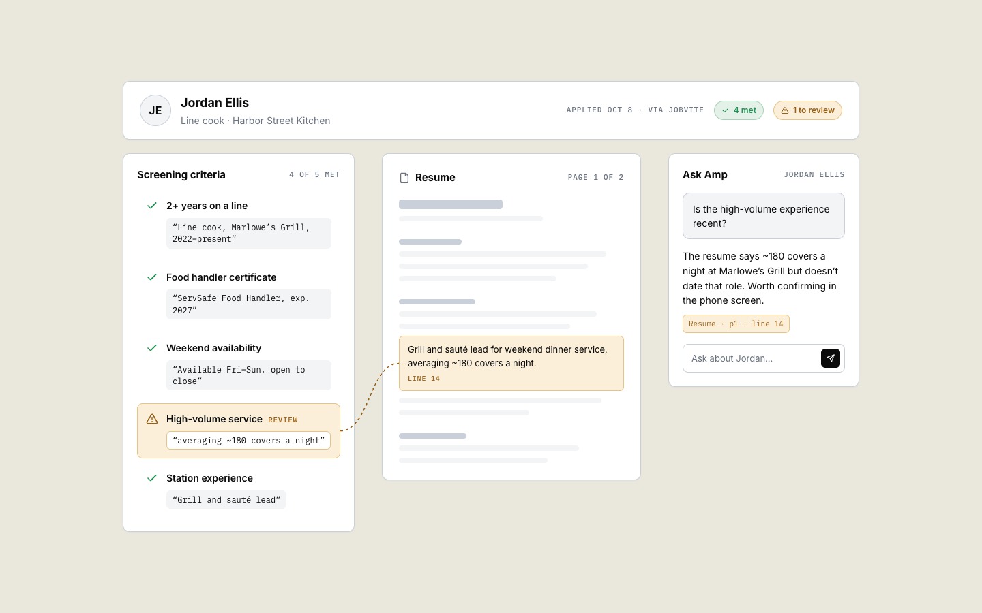Click the check mark next to Weekend availability
The image size is (982, 613).
point(152,348)
